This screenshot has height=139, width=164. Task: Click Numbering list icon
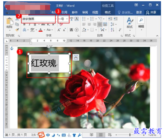(92, 19)
